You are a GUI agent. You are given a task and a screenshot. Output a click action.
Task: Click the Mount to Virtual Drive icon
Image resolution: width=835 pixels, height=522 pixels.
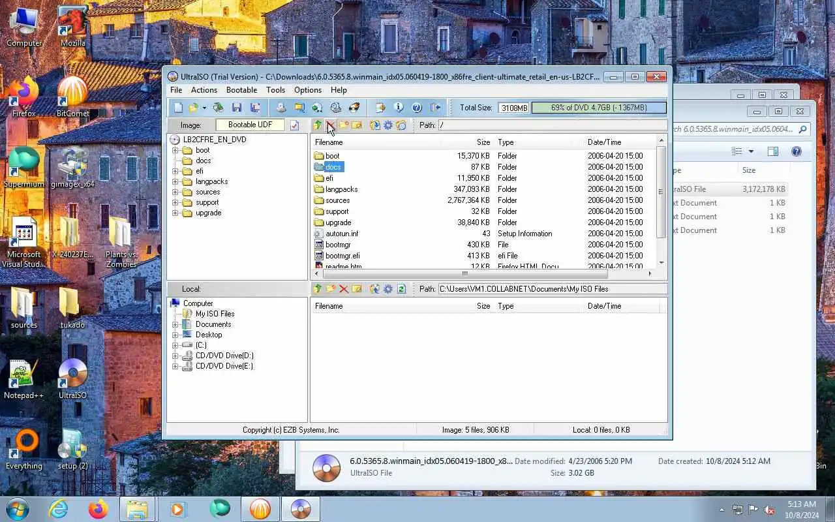click(335, 108)
